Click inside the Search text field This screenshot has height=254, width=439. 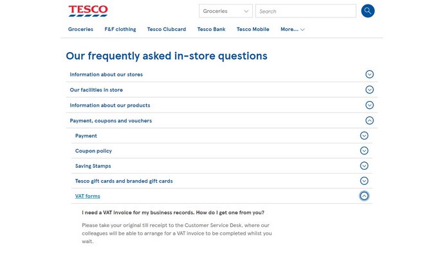(x=306, y=11)
